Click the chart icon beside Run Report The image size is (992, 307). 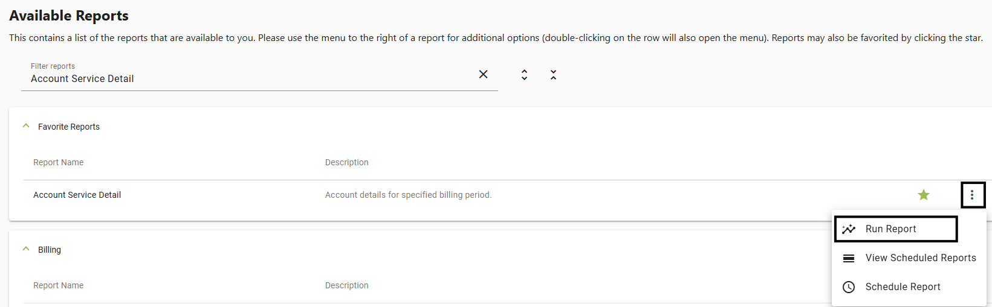849,229
